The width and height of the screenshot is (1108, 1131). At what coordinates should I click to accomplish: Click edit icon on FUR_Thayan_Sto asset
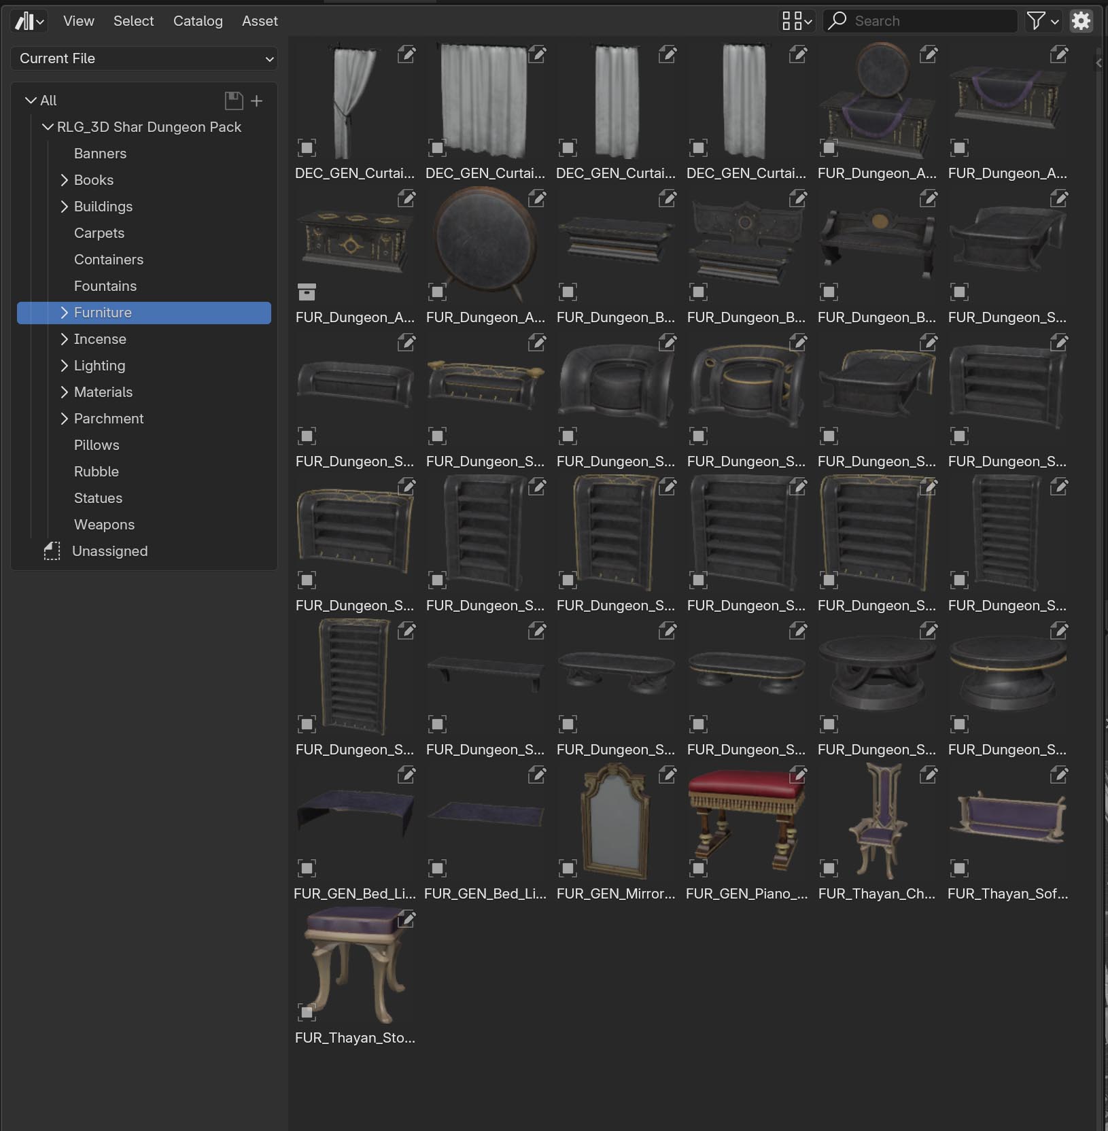(x=406, y=919)
